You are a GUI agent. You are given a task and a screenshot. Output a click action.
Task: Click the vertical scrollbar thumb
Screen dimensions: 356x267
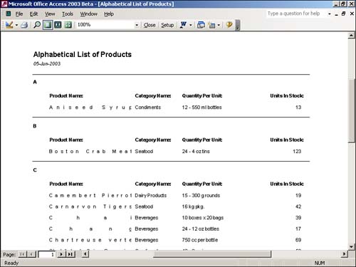(352, 111)
